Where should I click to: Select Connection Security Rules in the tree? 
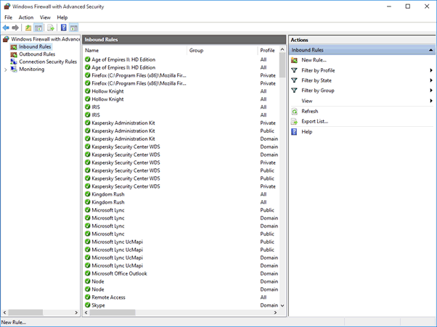48,62
